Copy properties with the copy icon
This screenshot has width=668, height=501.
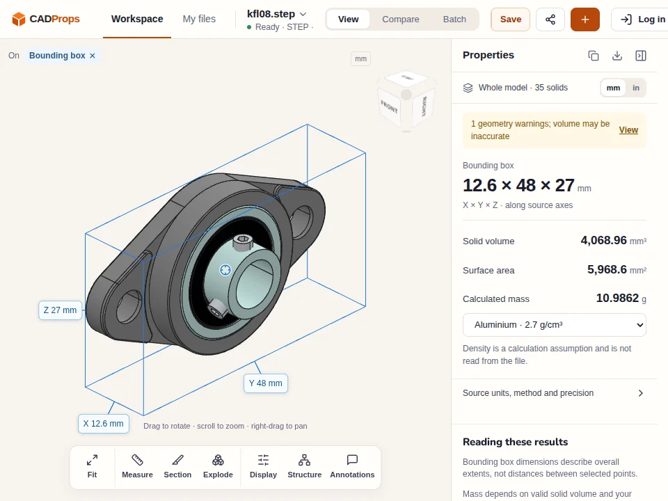tap(594, 56)
